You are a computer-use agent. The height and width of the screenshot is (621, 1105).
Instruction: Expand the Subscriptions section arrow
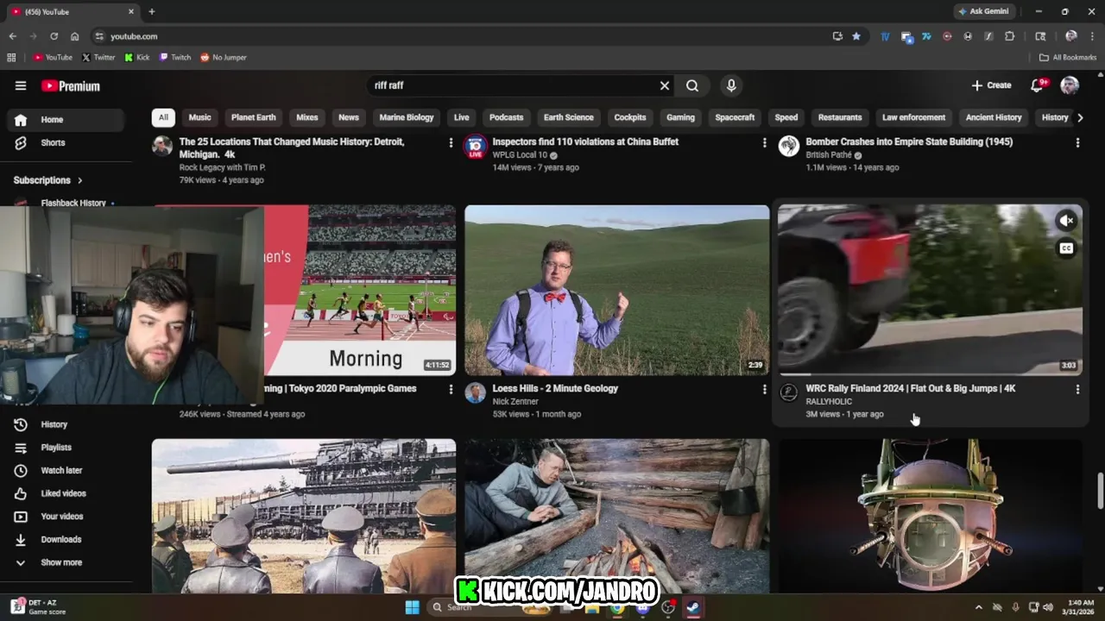(x=80, y=180)
